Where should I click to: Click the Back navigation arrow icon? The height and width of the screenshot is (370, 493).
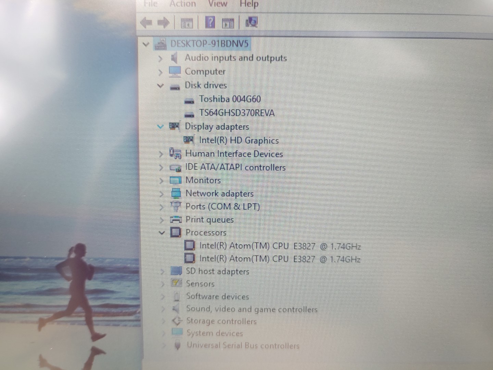147,23
